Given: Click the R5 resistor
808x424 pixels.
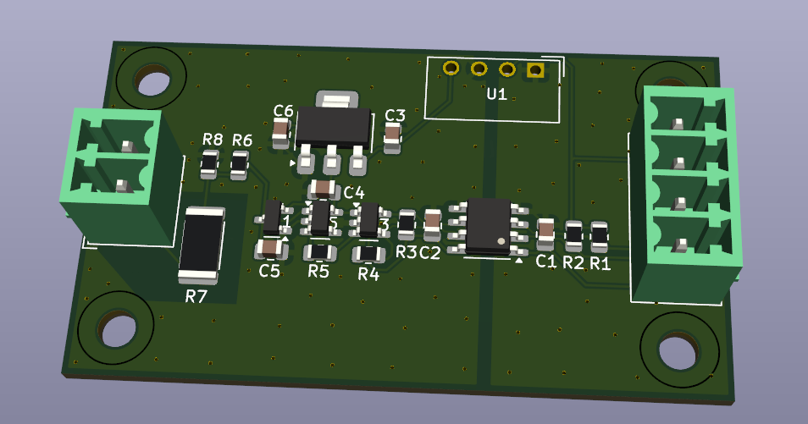Looking at the screenshot, I should pos(319,251).
